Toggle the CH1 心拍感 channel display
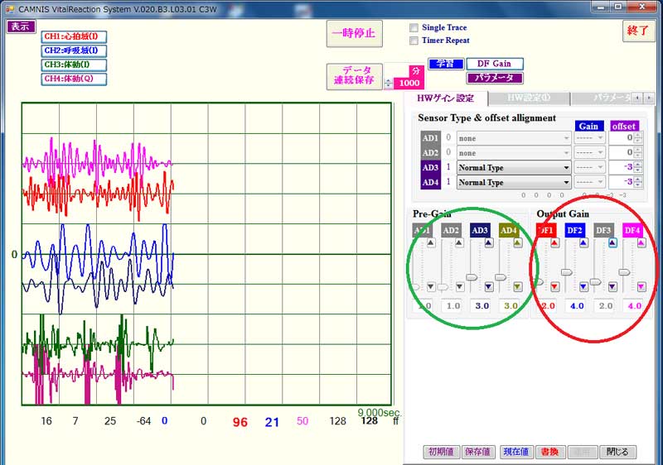Image resolution: width=663 pixels, height=465 pixels. click(73, 36)
